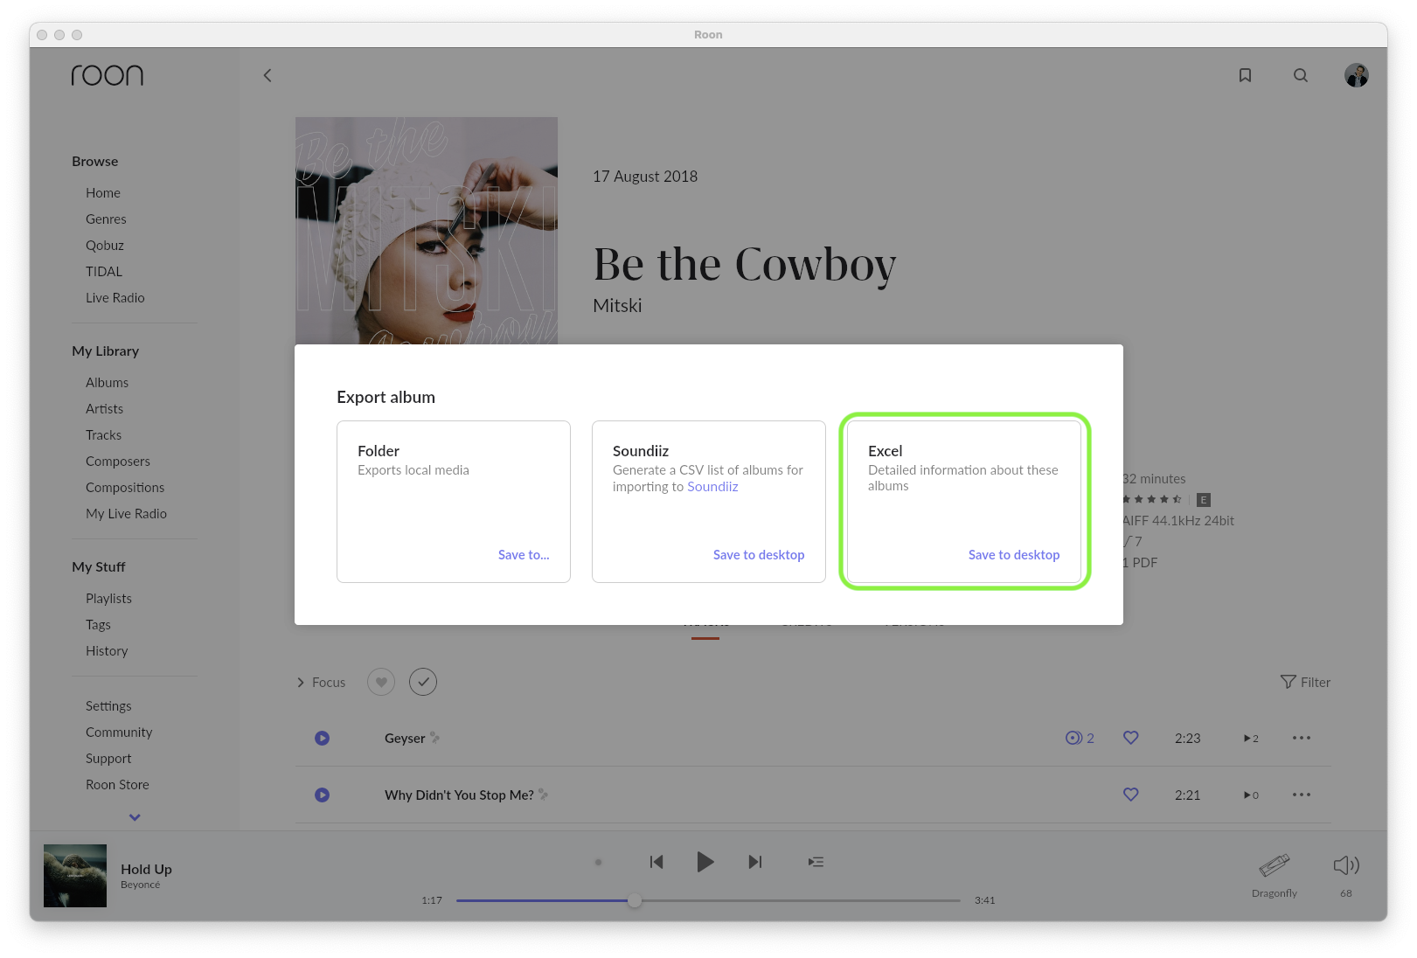Open My Live Radio
Viewport: 1417px width, 958px height.
point(126,514)
